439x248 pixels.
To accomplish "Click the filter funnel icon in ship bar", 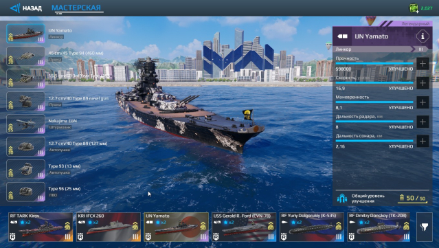I will (425, 227).
